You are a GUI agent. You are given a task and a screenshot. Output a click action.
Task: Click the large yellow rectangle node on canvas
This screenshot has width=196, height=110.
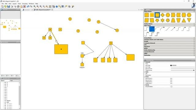pyautogui.click(x=61, y=49)
